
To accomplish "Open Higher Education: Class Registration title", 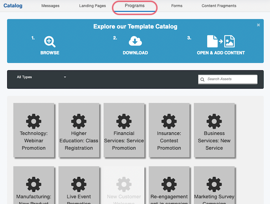I will [79, 141].
